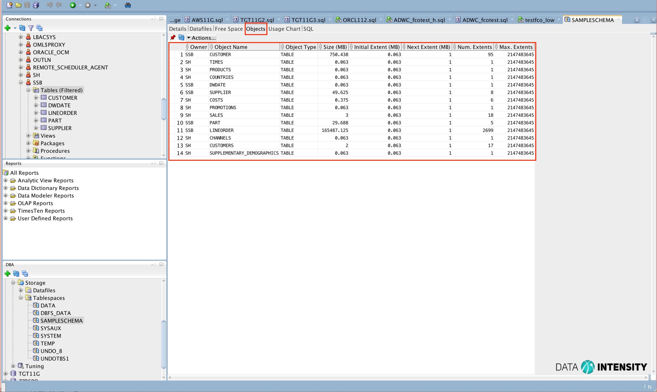Click the Open folder toolbar icon
Screen dimensions: 657x392
18,5
